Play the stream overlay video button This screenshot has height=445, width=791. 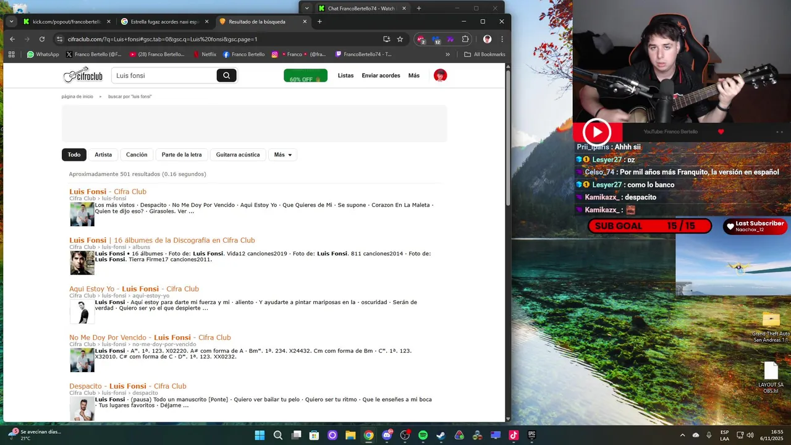coord(597,132)
